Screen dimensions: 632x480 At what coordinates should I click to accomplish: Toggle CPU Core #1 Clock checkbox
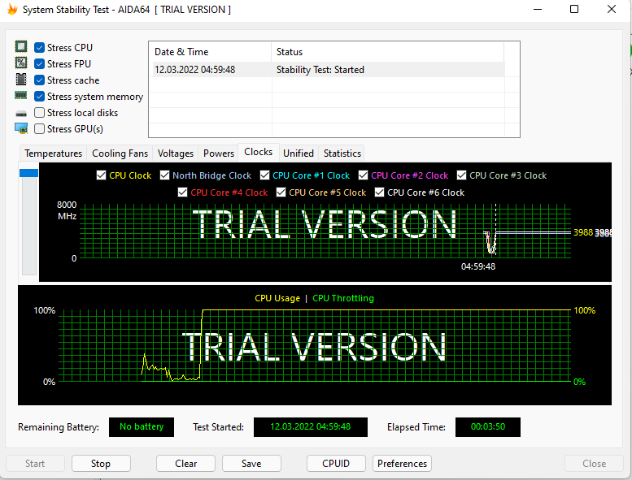(264, 175)
